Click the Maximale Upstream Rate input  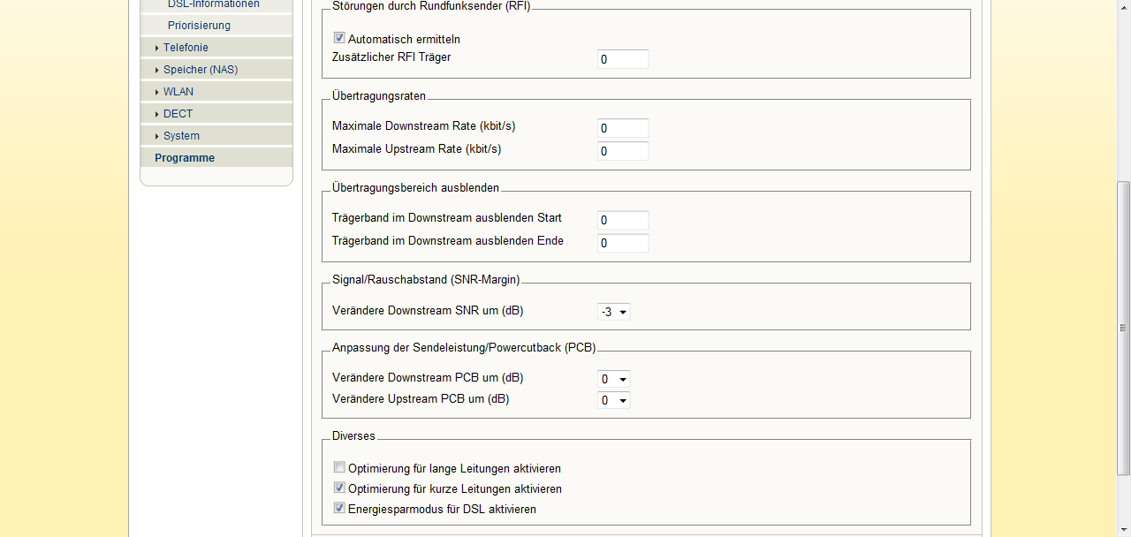(623, 151)
